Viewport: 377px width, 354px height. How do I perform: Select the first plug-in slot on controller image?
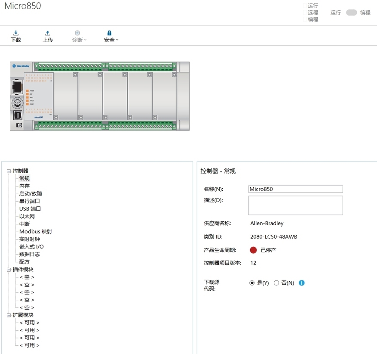click(x=66, y=96)
